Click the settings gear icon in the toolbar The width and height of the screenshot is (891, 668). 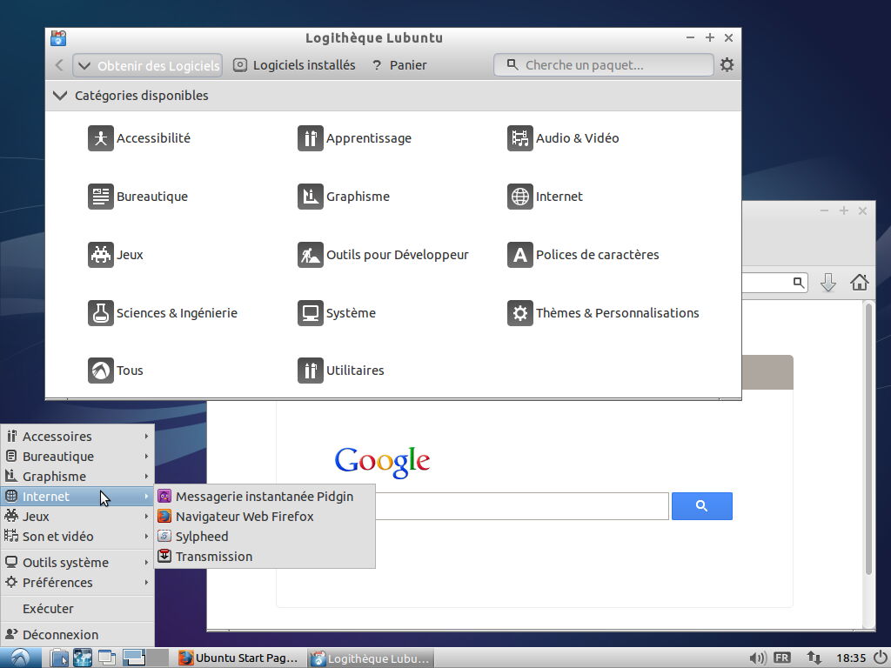[727, 64]
